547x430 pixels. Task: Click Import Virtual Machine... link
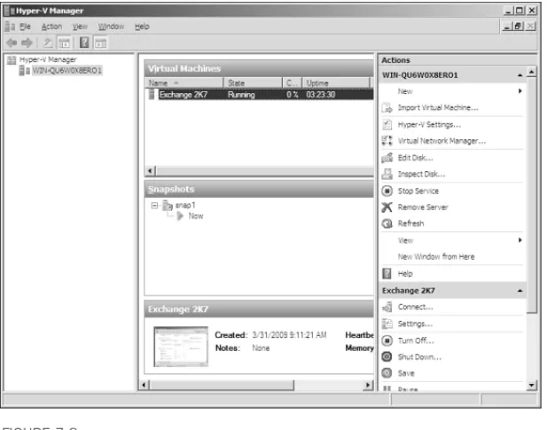(438, 108)
